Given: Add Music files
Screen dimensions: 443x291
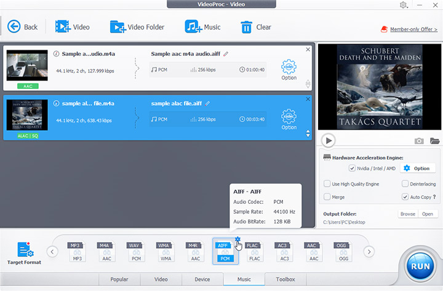Looking at the screenshot, I should pyautogui.click(x=202, y=27).
